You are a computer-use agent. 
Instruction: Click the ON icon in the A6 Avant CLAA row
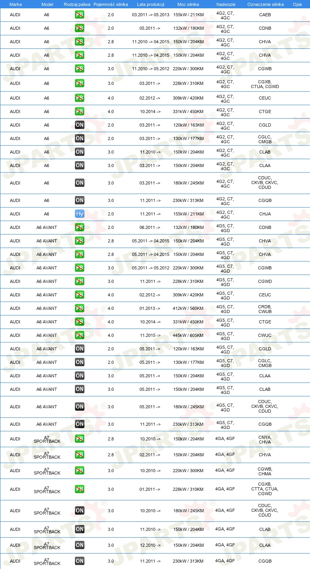[x=79, y=376]
